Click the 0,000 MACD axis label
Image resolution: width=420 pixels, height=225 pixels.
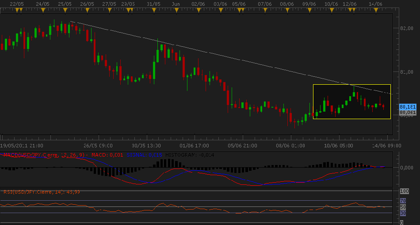tap(407, 168)
